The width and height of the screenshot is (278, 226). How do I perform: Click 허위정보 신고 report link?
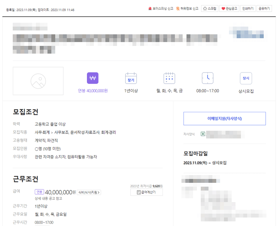187,8
